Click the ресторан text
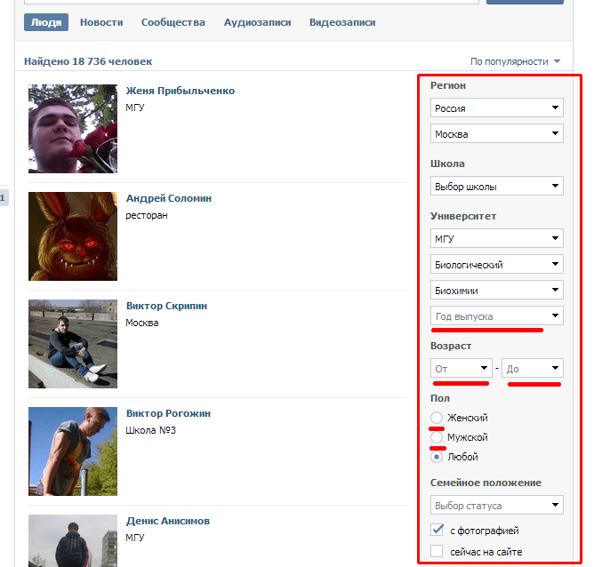The width and height of the screenshot is (594, 567). [x=147, y=215]
